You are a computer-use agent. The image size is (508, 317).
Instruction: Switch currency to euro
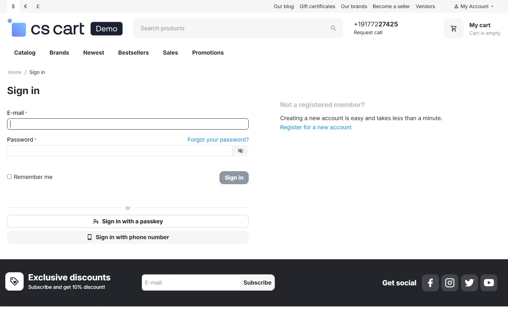(26, 6)
